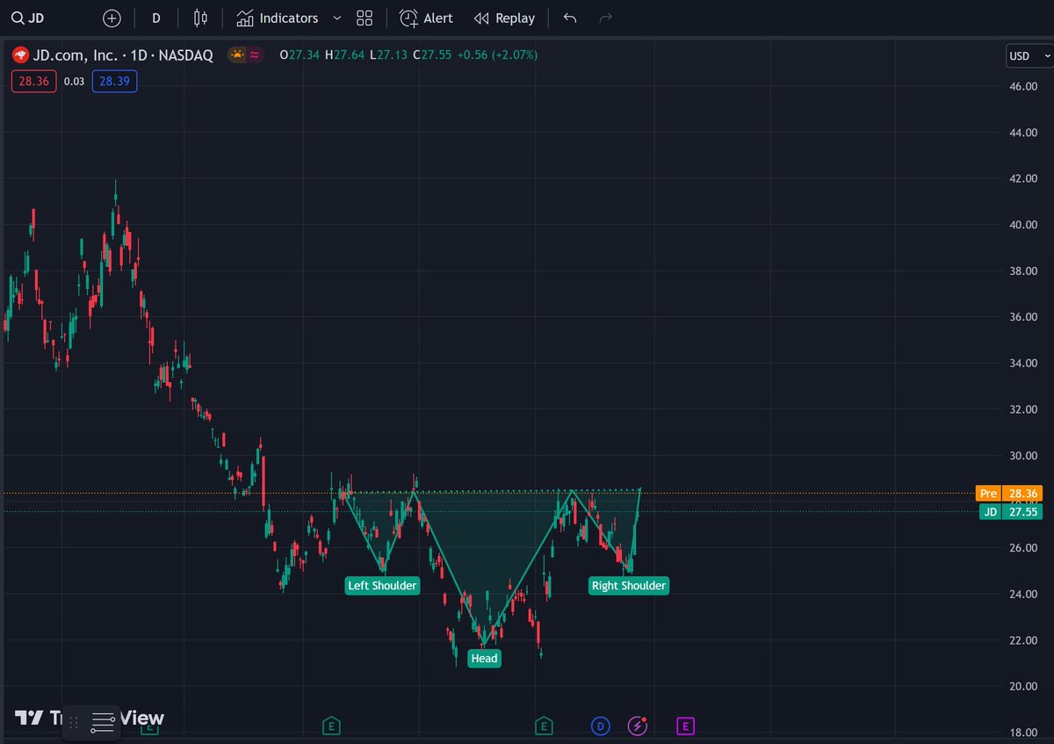Undo the last chart action
This screenshot has width=1054, height=744.
[570, 18]
